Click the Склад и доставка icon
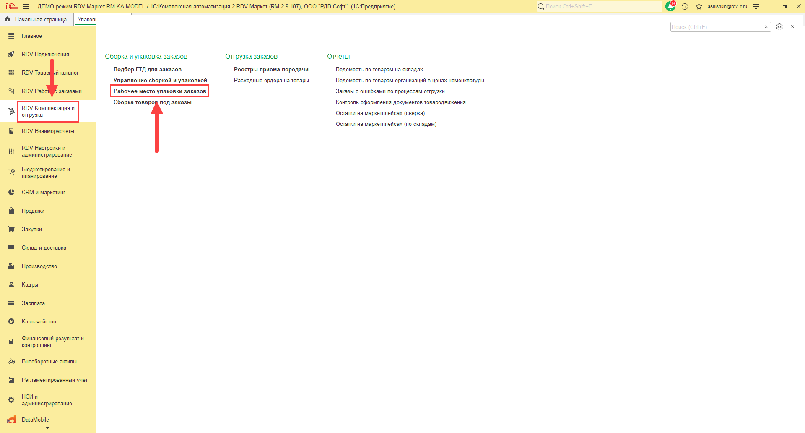This screenshot has width=805, height=433. coord(11,248)
